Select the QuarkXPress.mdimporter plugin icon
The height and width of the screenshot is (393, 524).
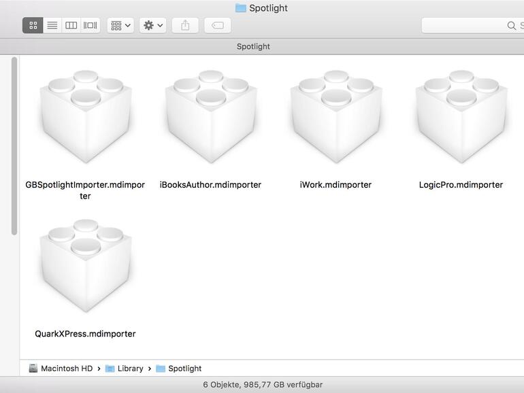[x=85, y=266]
